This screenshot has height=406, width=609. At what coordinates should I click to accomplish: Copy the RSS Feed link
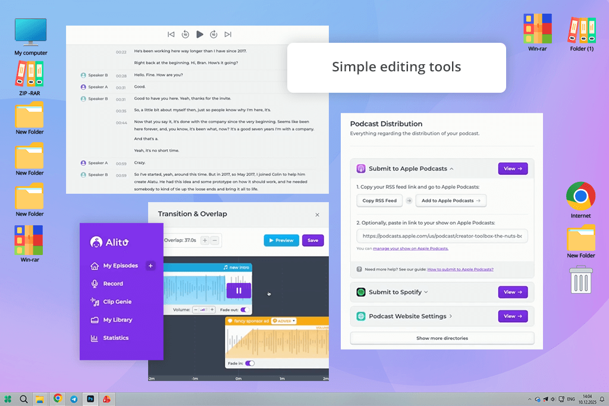coord(379,201)
